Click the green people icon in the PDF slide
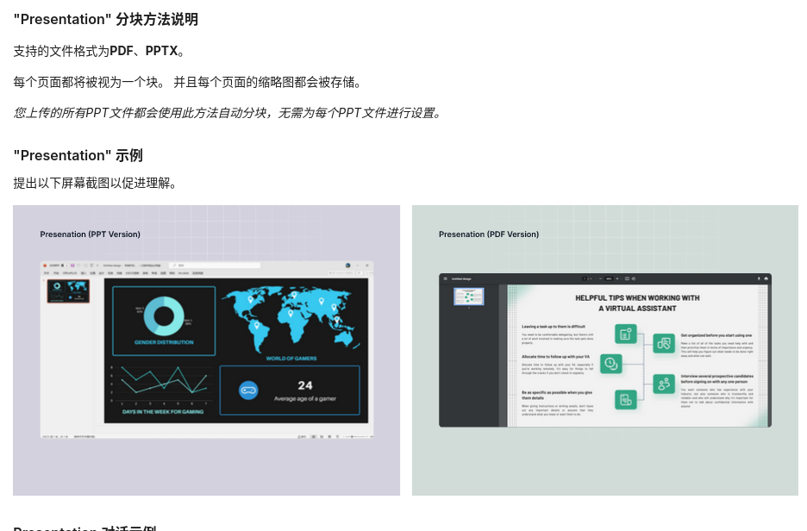 point(664,384)
